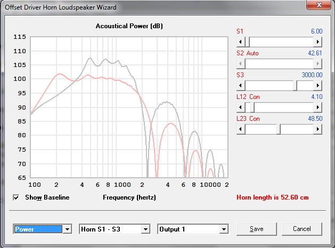Click the S3 slider right arrow
Viewport: 335px width, 248px height.
(x=318, y=85)
